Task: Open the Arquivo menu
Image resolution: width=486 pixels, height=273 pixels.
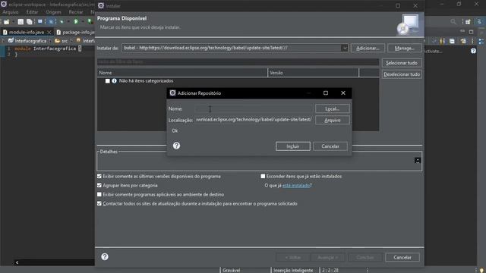Action: pos(10,12)
